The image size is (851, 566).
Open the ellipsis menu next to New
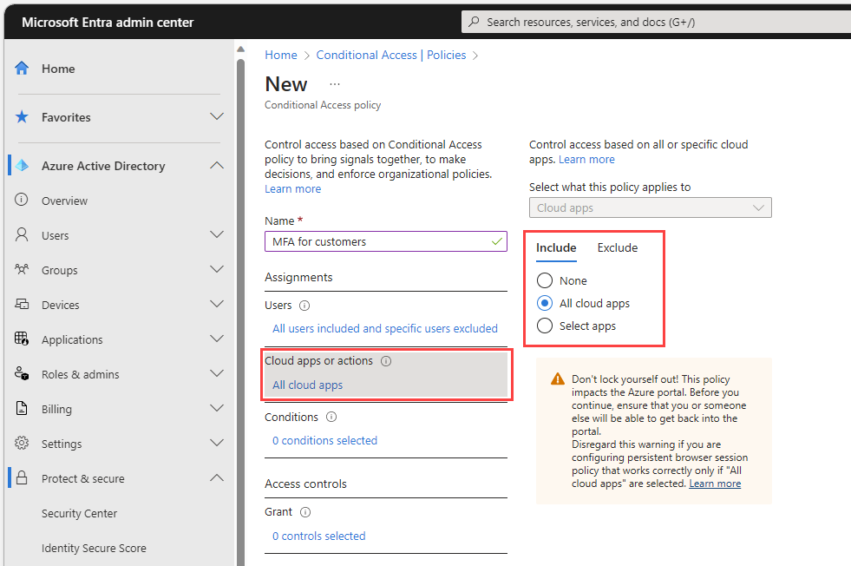335,84
